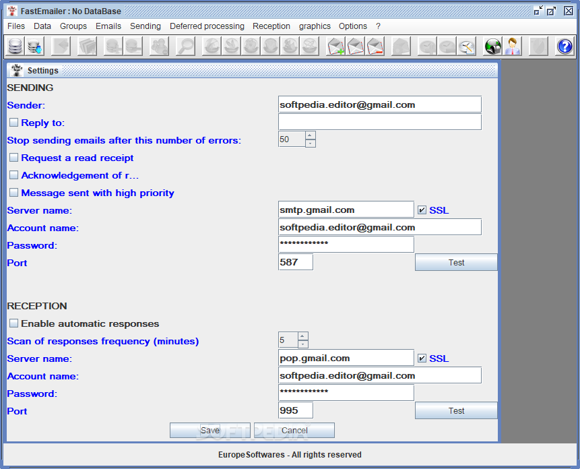Check Request a read receipt
Image resolution: width=580 pixels, height=469 pixels.
click(13, 157)
